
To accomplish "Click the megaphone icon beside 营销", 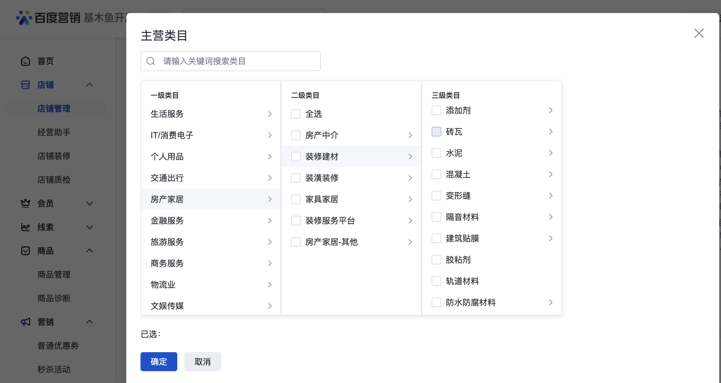I will pyautogui.click(x=25, y=322).
